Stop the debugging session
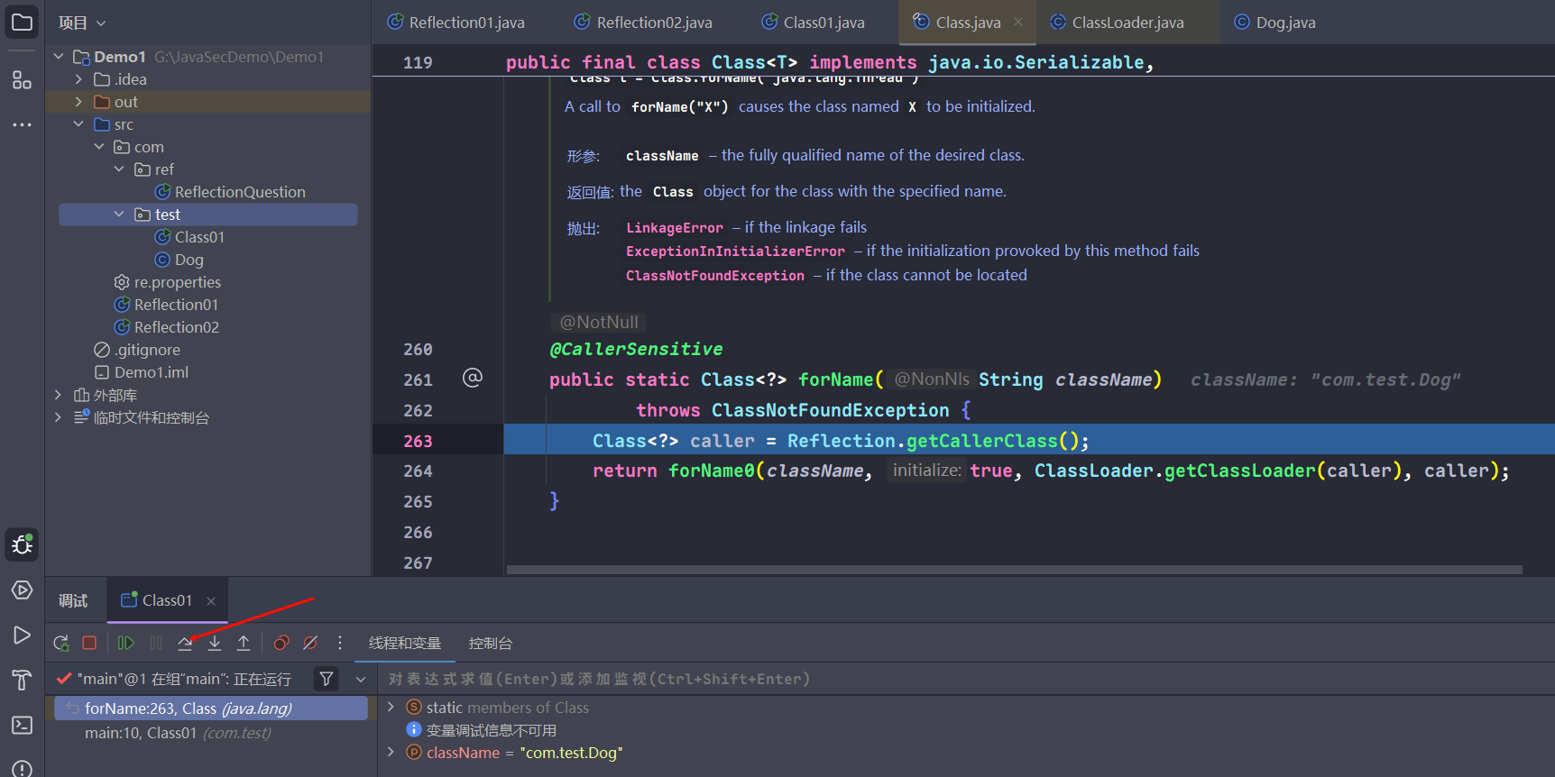This screenshot has width=1555, height=777. click(89, 643)
